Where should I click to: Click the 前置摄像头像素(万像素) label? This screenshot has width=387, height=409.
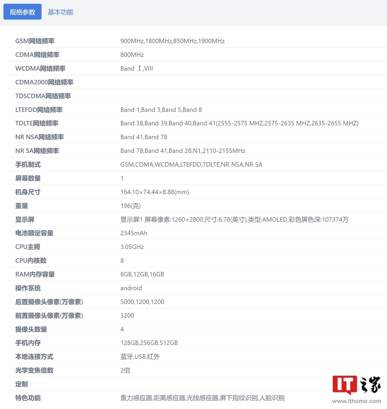[49, 315]
